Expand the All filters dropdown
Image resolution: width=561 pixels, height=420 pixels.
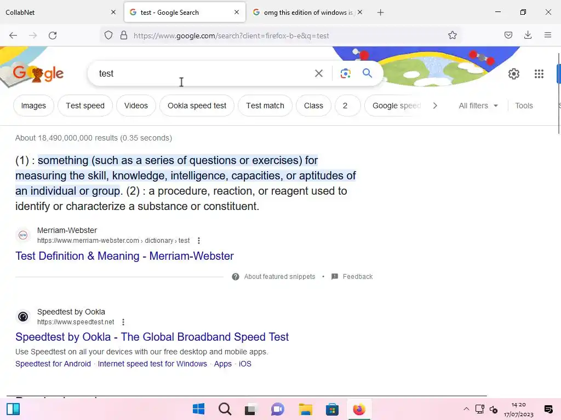click(x=478, y=106)
